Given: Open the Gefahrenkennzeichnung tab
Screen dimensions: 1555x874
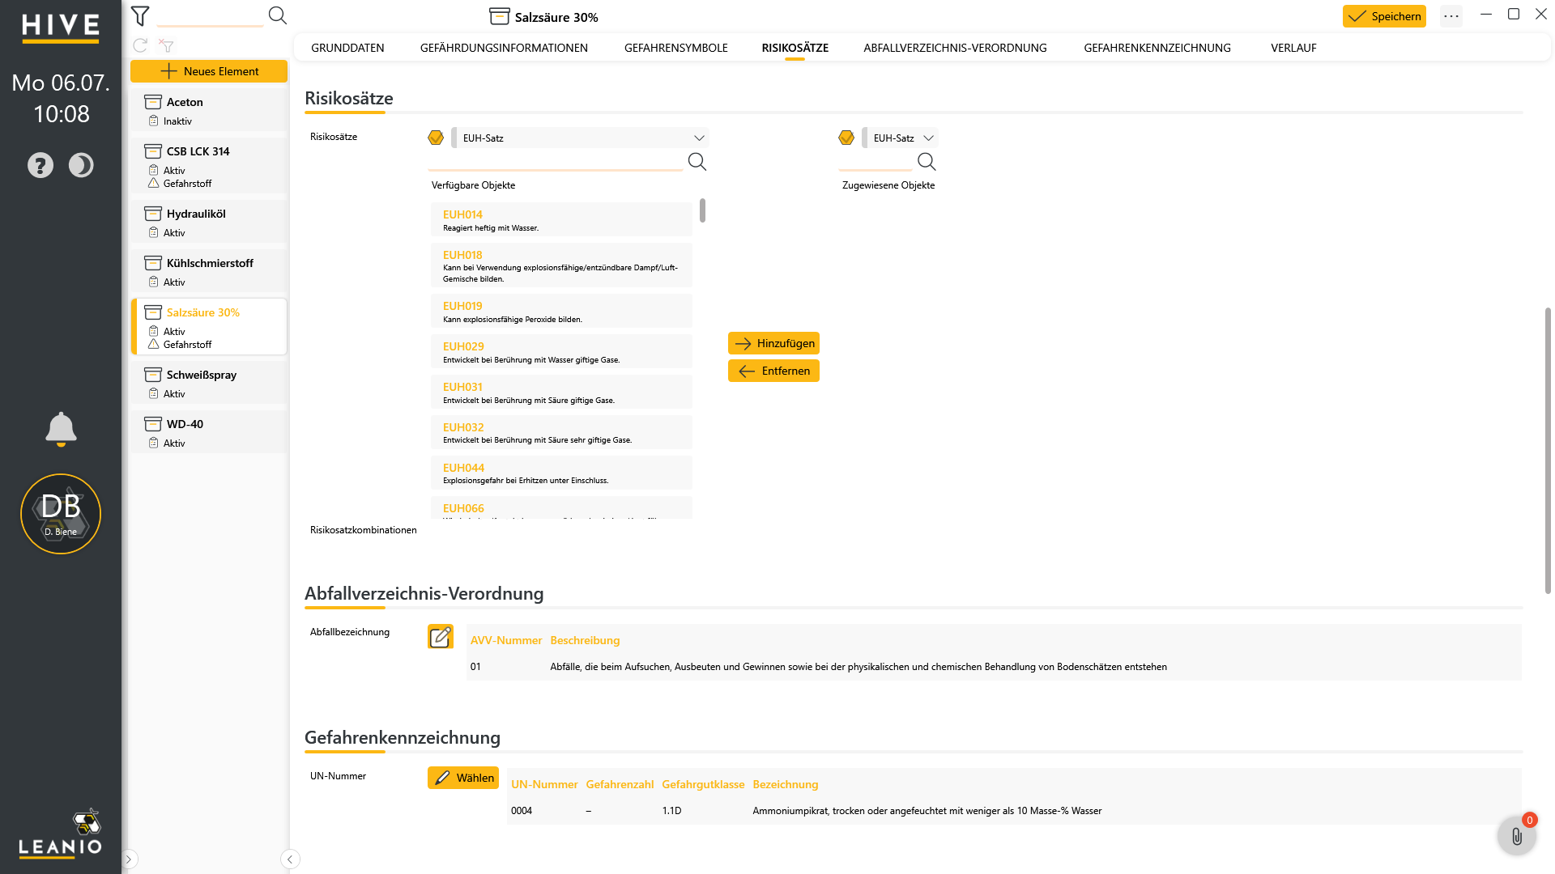Looking at the screenshot, I should pos(1157,48).
